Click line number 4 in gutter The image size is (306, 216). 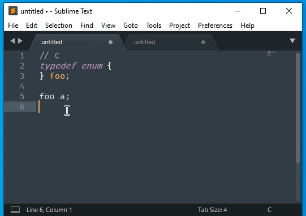[22, 86]
